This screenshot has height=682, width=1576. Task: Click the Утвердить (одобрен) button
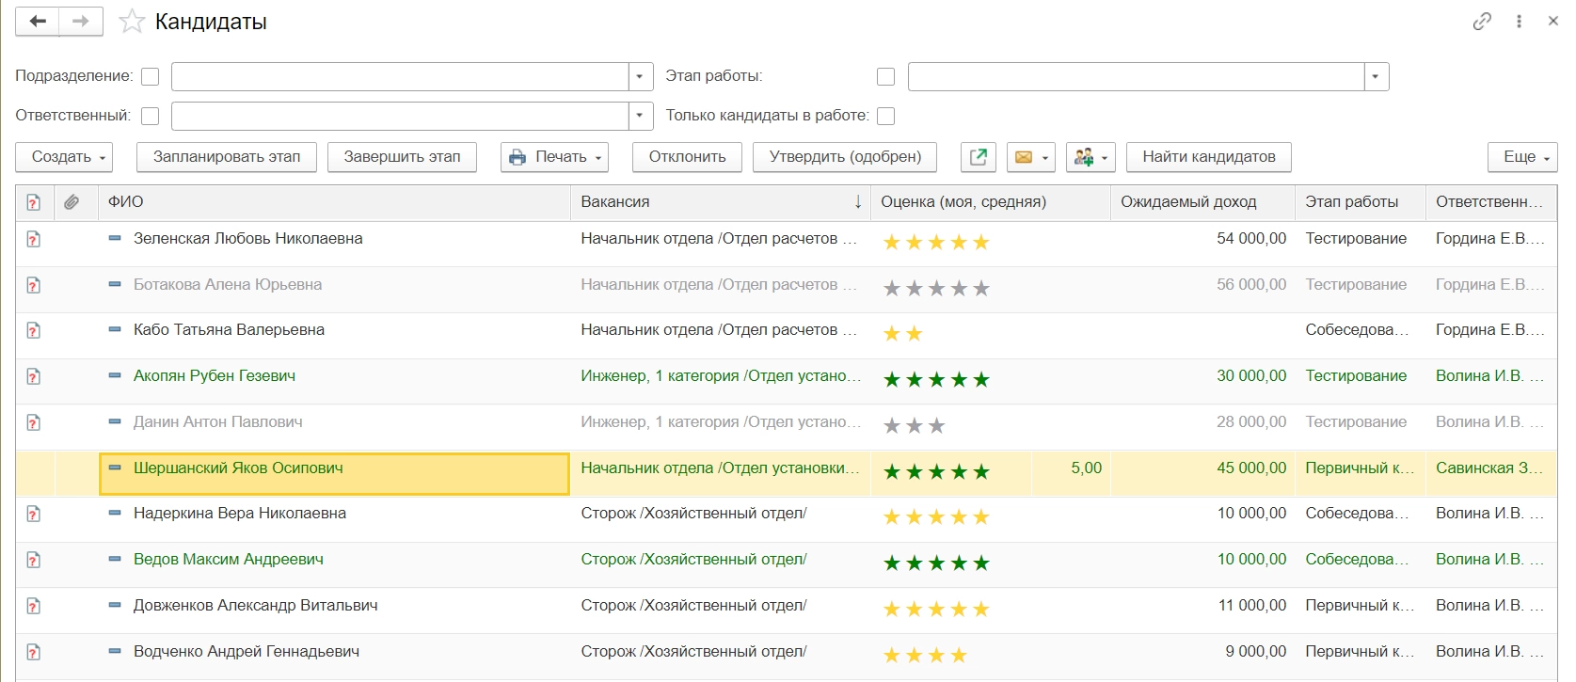844,157
